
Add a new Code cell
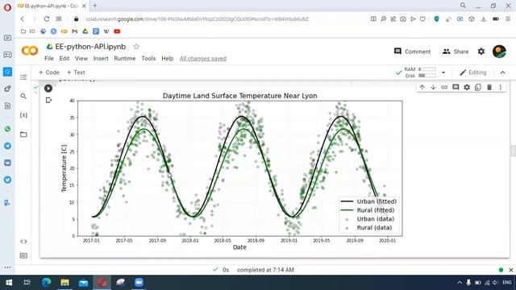click(48, 72)
